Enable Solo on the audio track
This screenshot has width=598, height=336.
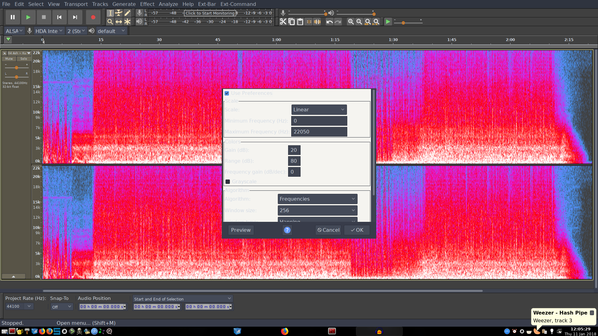[x=23, y=59]
